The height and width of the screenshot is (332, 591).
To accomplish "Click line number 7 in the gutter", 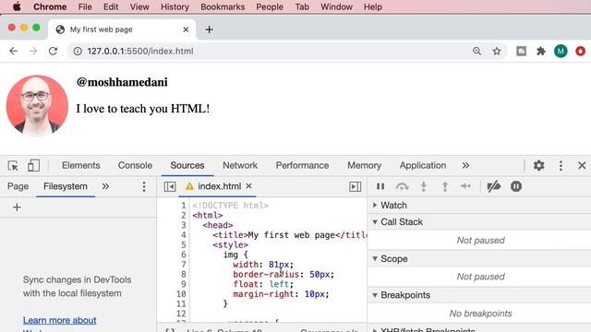I will [183, 265].
